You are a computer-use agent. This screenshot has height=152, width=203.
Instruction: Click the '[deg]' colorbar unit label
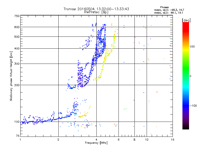click(186, 20)
